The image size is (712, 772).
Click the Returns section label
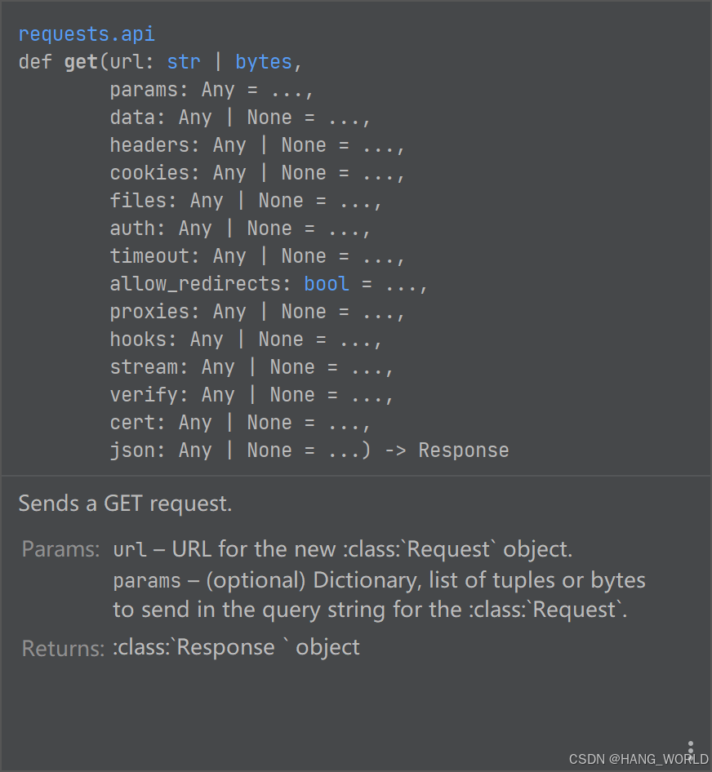[63, 649]
